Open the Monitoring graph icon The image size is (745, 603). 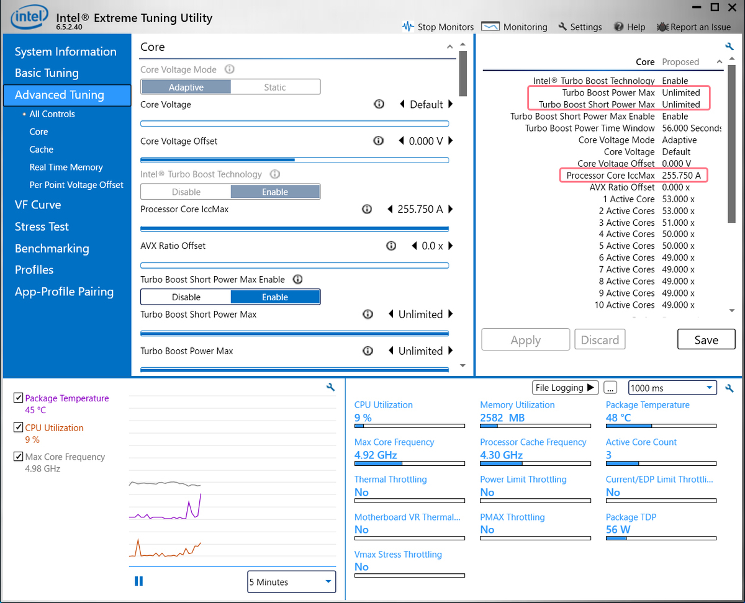coord(490,27)
